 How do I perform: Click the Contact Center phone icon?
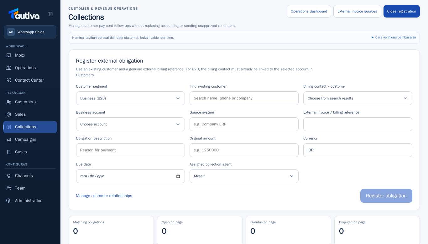(9, 80)
